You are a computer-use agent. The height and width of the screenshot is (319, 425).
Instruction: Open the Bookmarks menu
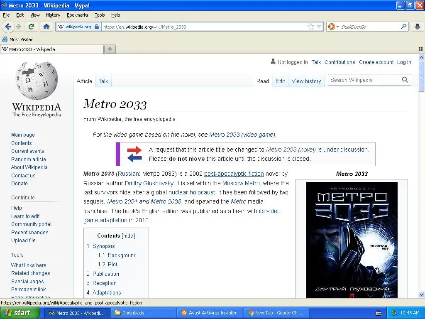tap(77, 15)
